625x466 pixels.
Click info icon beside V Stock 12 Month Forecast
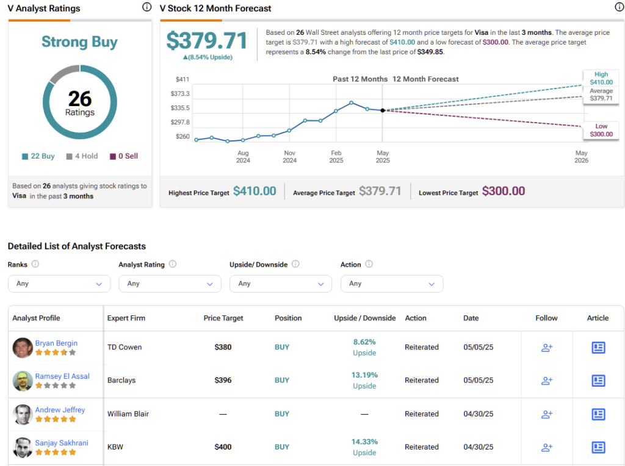click(x=619, y=7)
